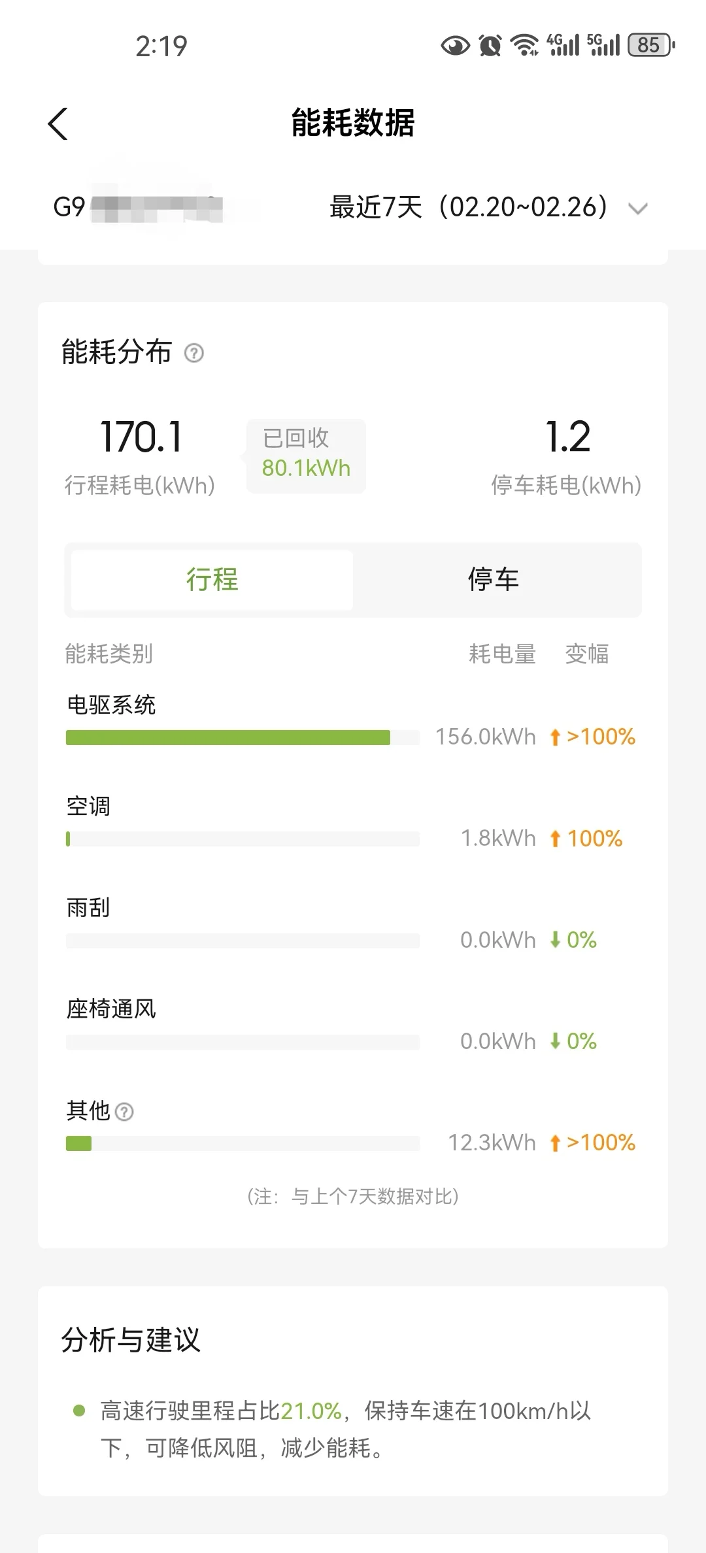Tap the 已回收 80.1kWh badge
Viewport: 706px width, 1553px height.
[x=306, y=455]
